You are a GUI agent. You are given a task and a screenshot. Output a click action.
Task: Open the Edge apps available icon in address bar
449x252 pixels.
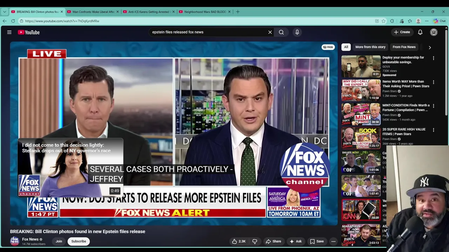[x=377, y=21]
